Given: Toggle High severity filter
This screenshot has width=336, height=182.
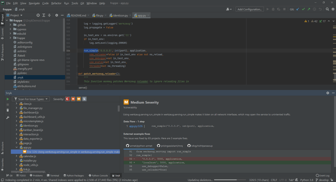Looking at the screenshot, I should (73, 99).
